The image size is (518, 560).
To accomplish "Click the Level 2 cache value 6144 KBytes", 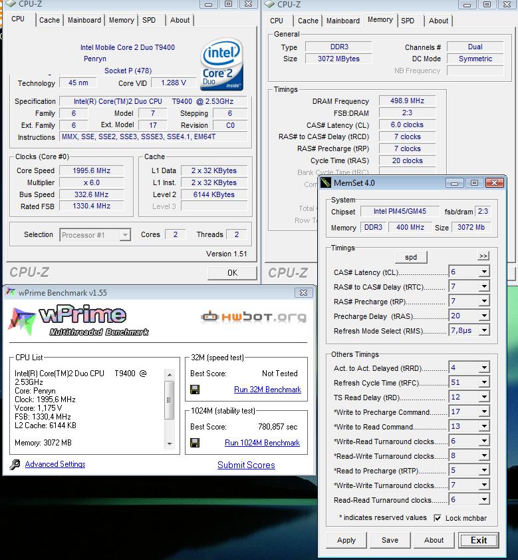I will [213, 194].
